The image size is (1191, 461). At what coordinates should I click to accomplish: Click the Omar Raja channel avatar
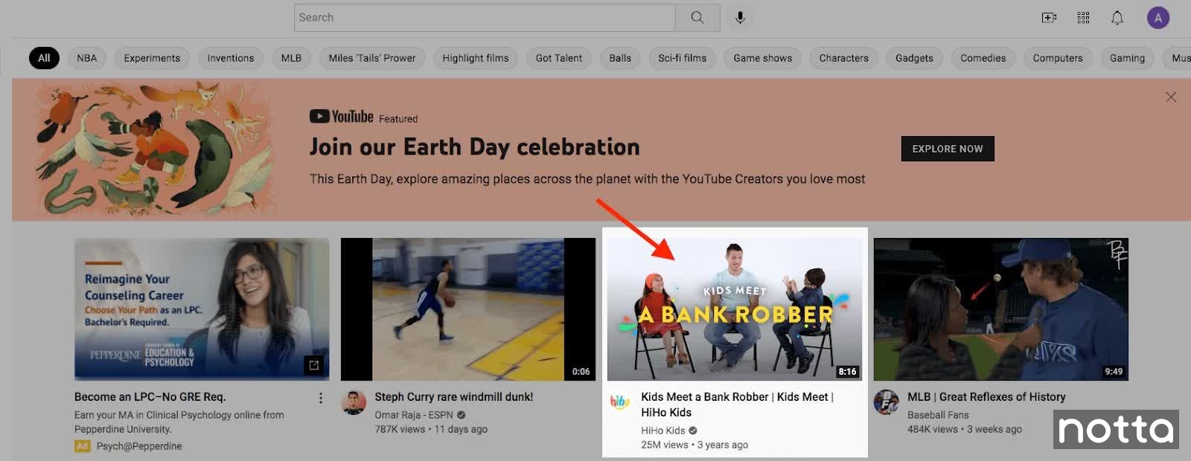coord(354,402)
